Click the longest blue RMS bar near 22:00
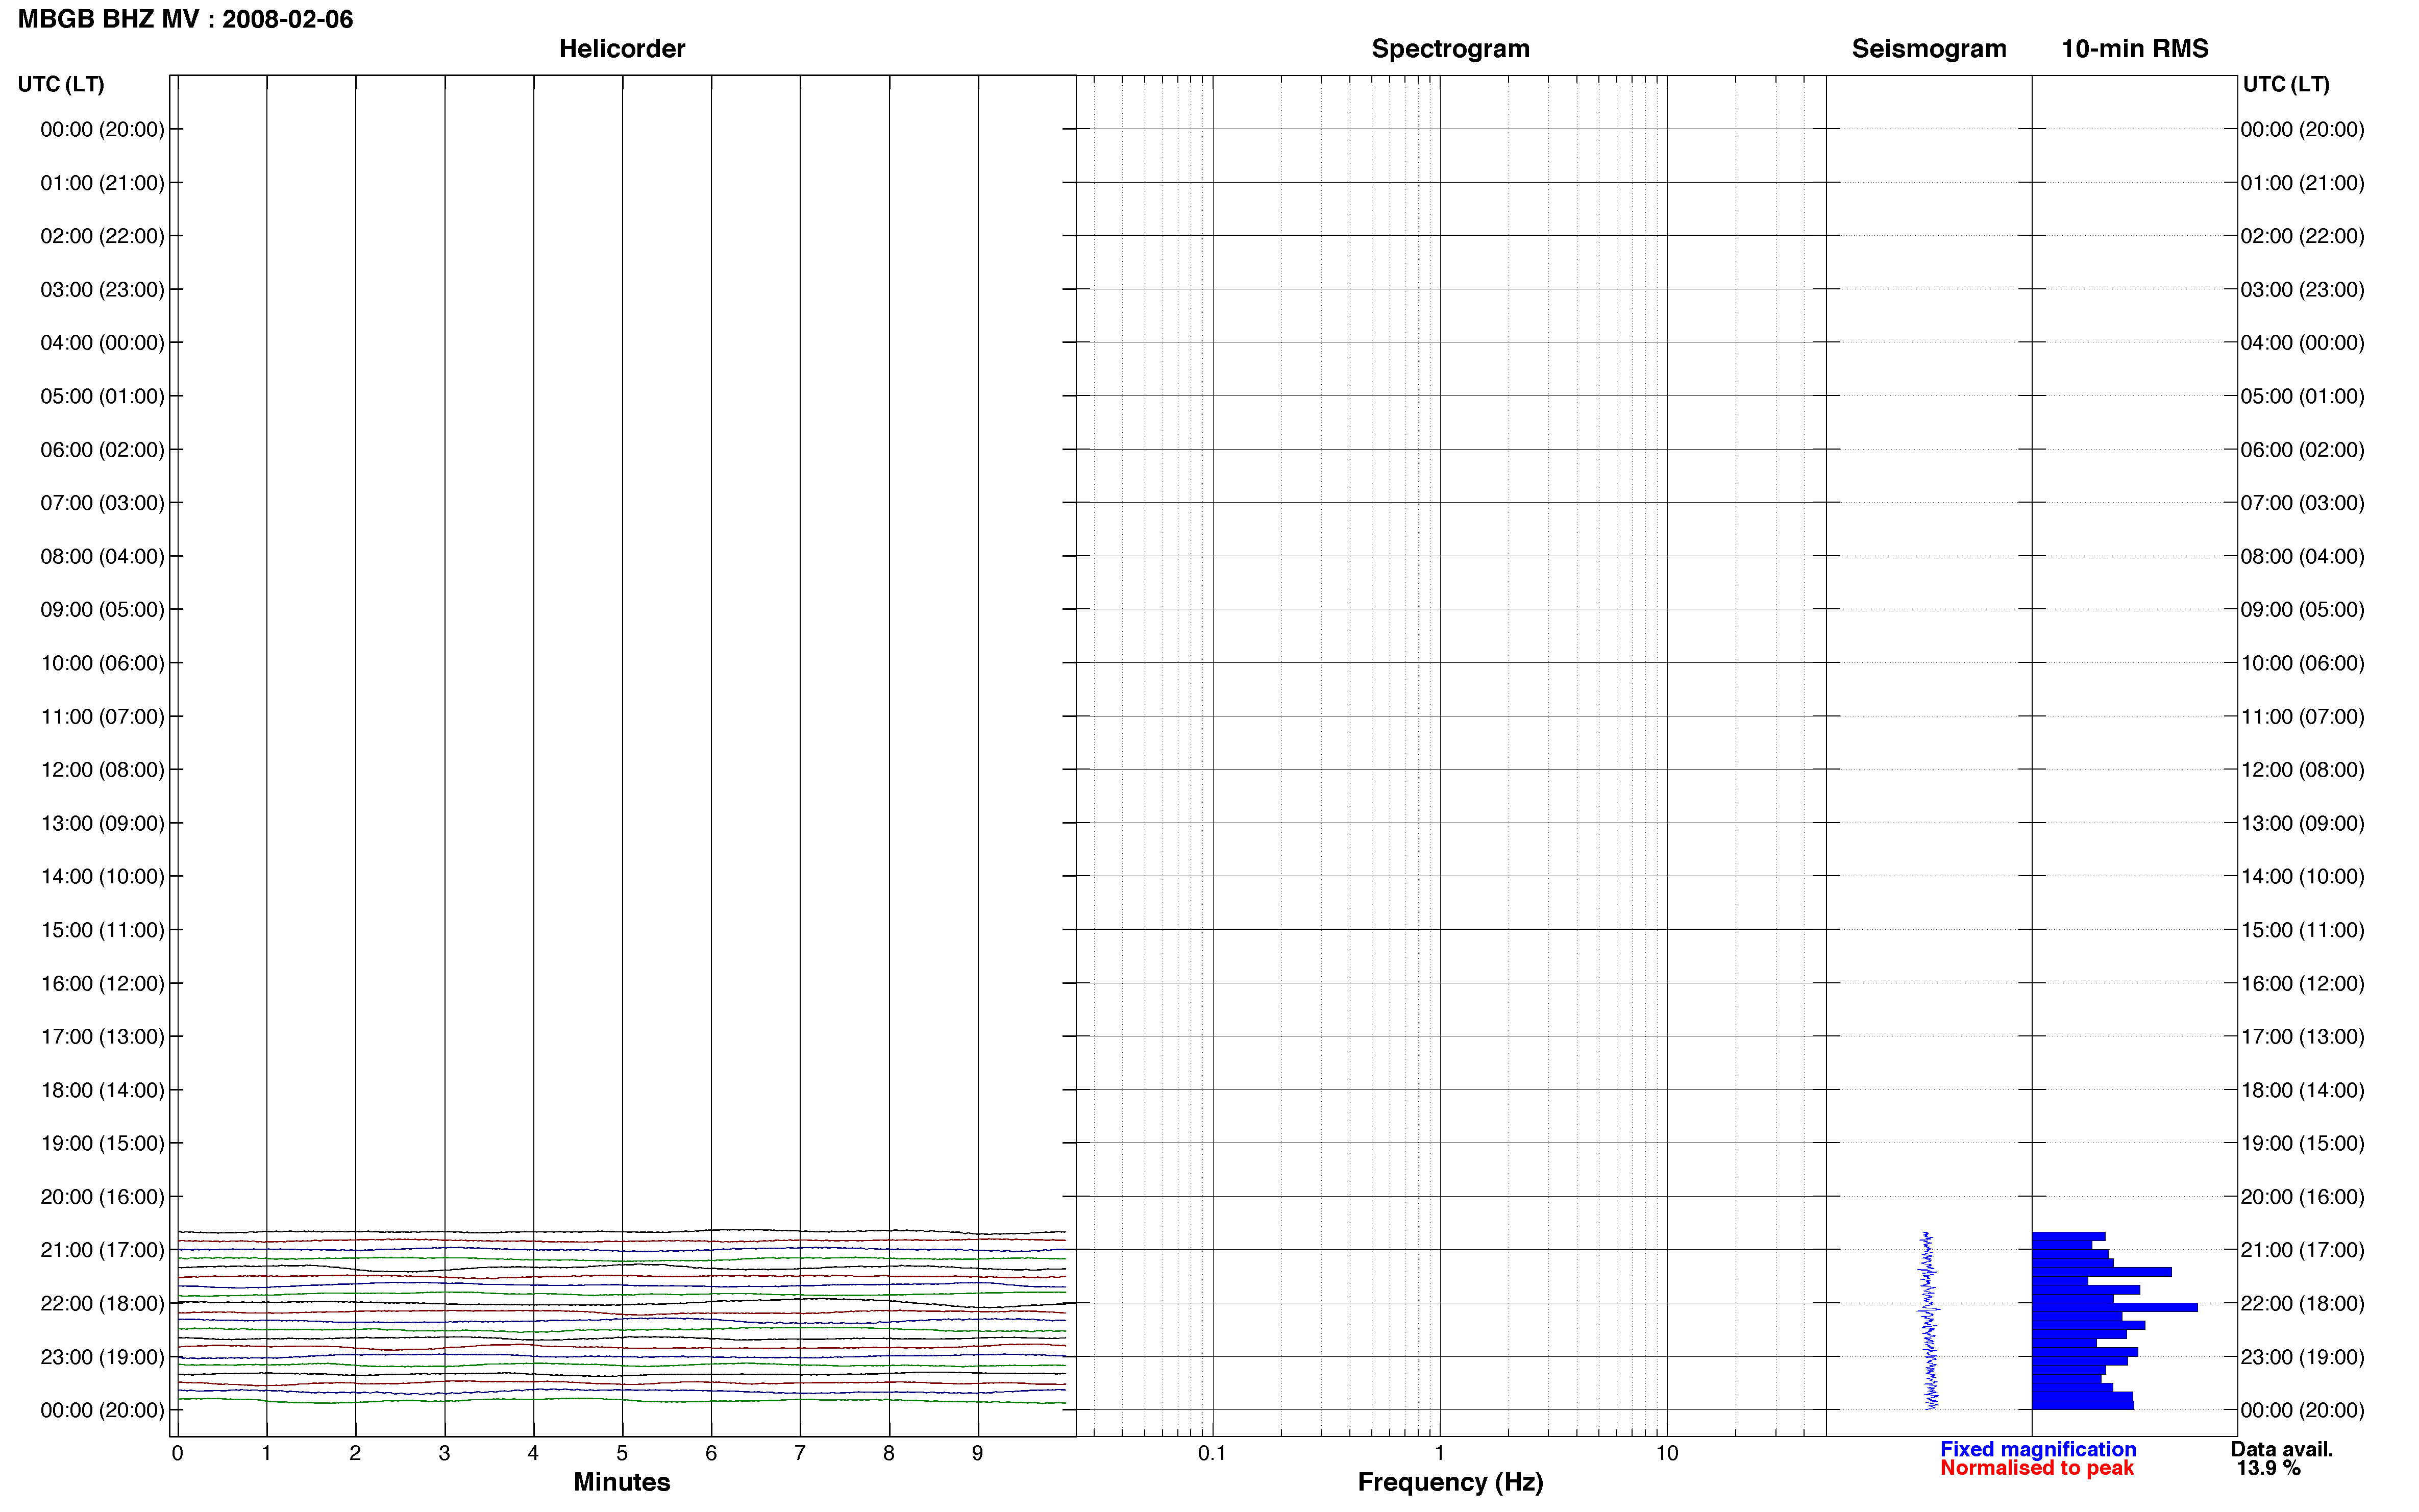The width and height of the screenshot is (2419, 1512). 2114,1307
